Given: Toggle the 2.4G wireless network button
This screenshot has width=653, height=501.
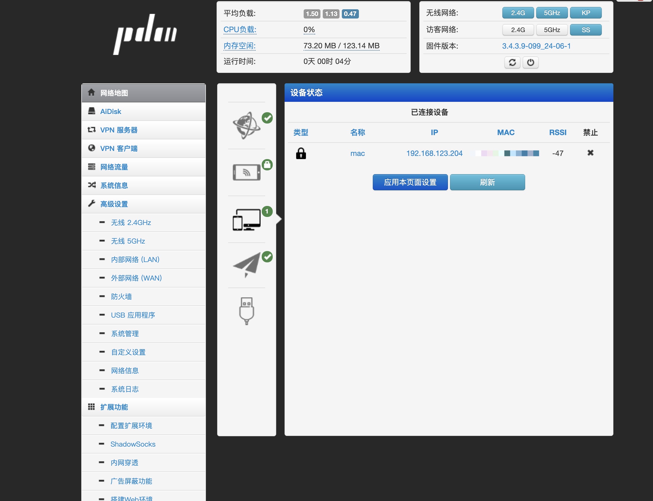Looking at the screenshot, I should (x=518, y=13).
